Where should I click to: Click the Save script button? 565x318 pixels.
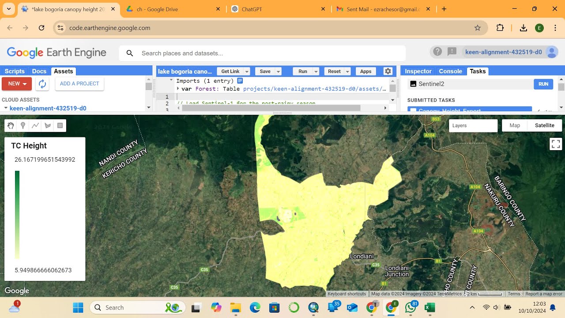[265, 71]
